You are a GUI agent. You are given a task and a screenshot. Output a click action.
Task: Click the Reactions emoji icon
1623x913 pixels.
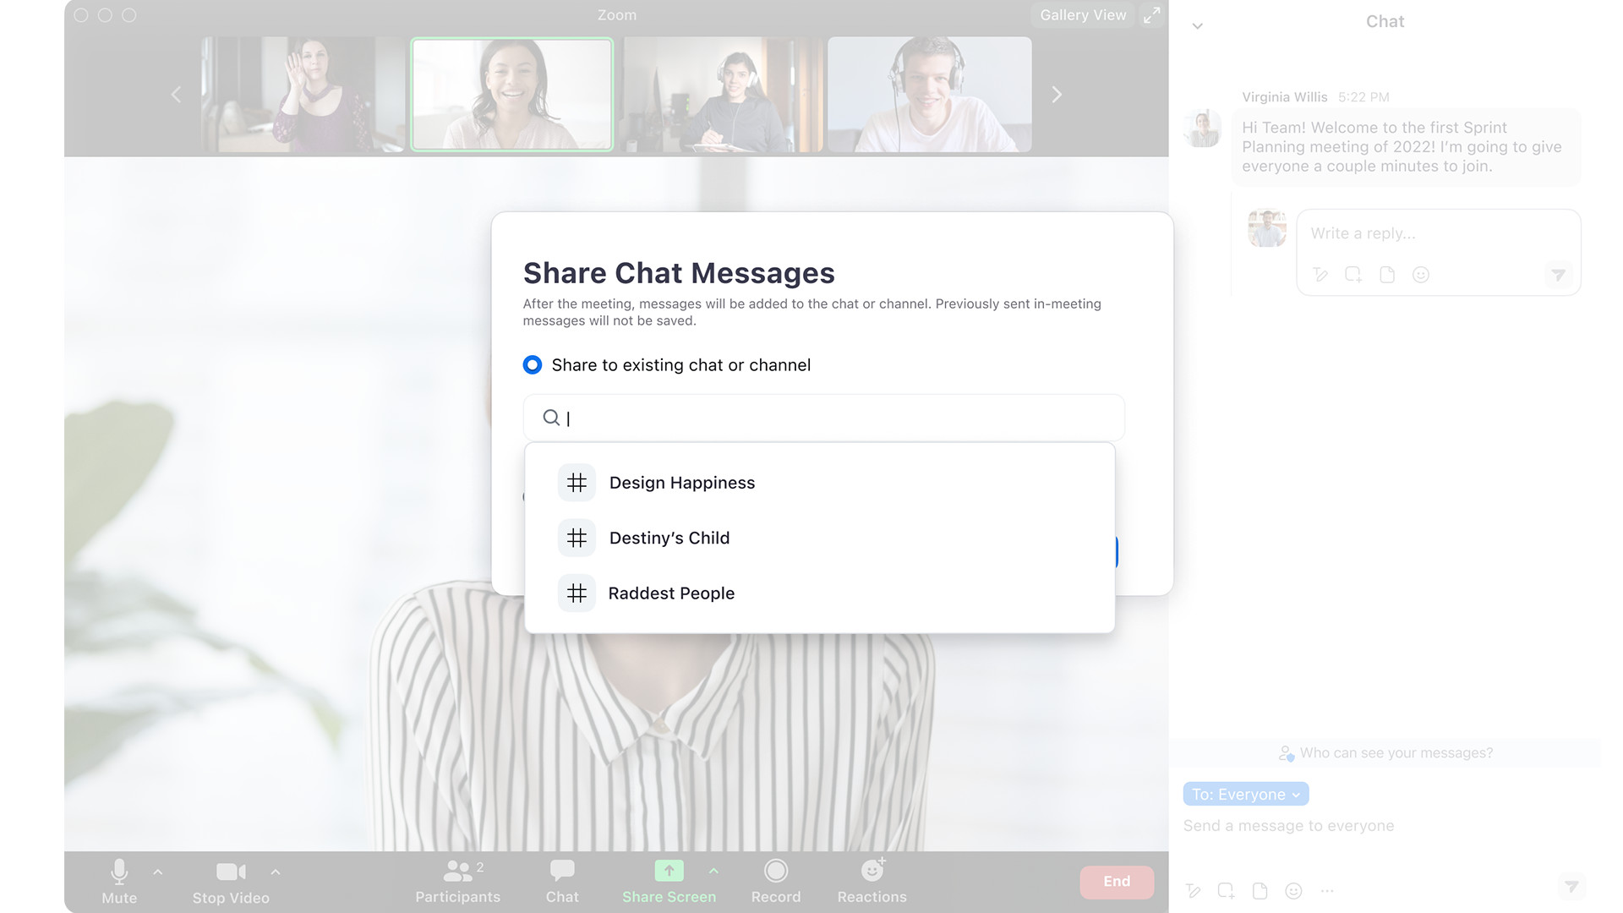[x=872, y=871]
